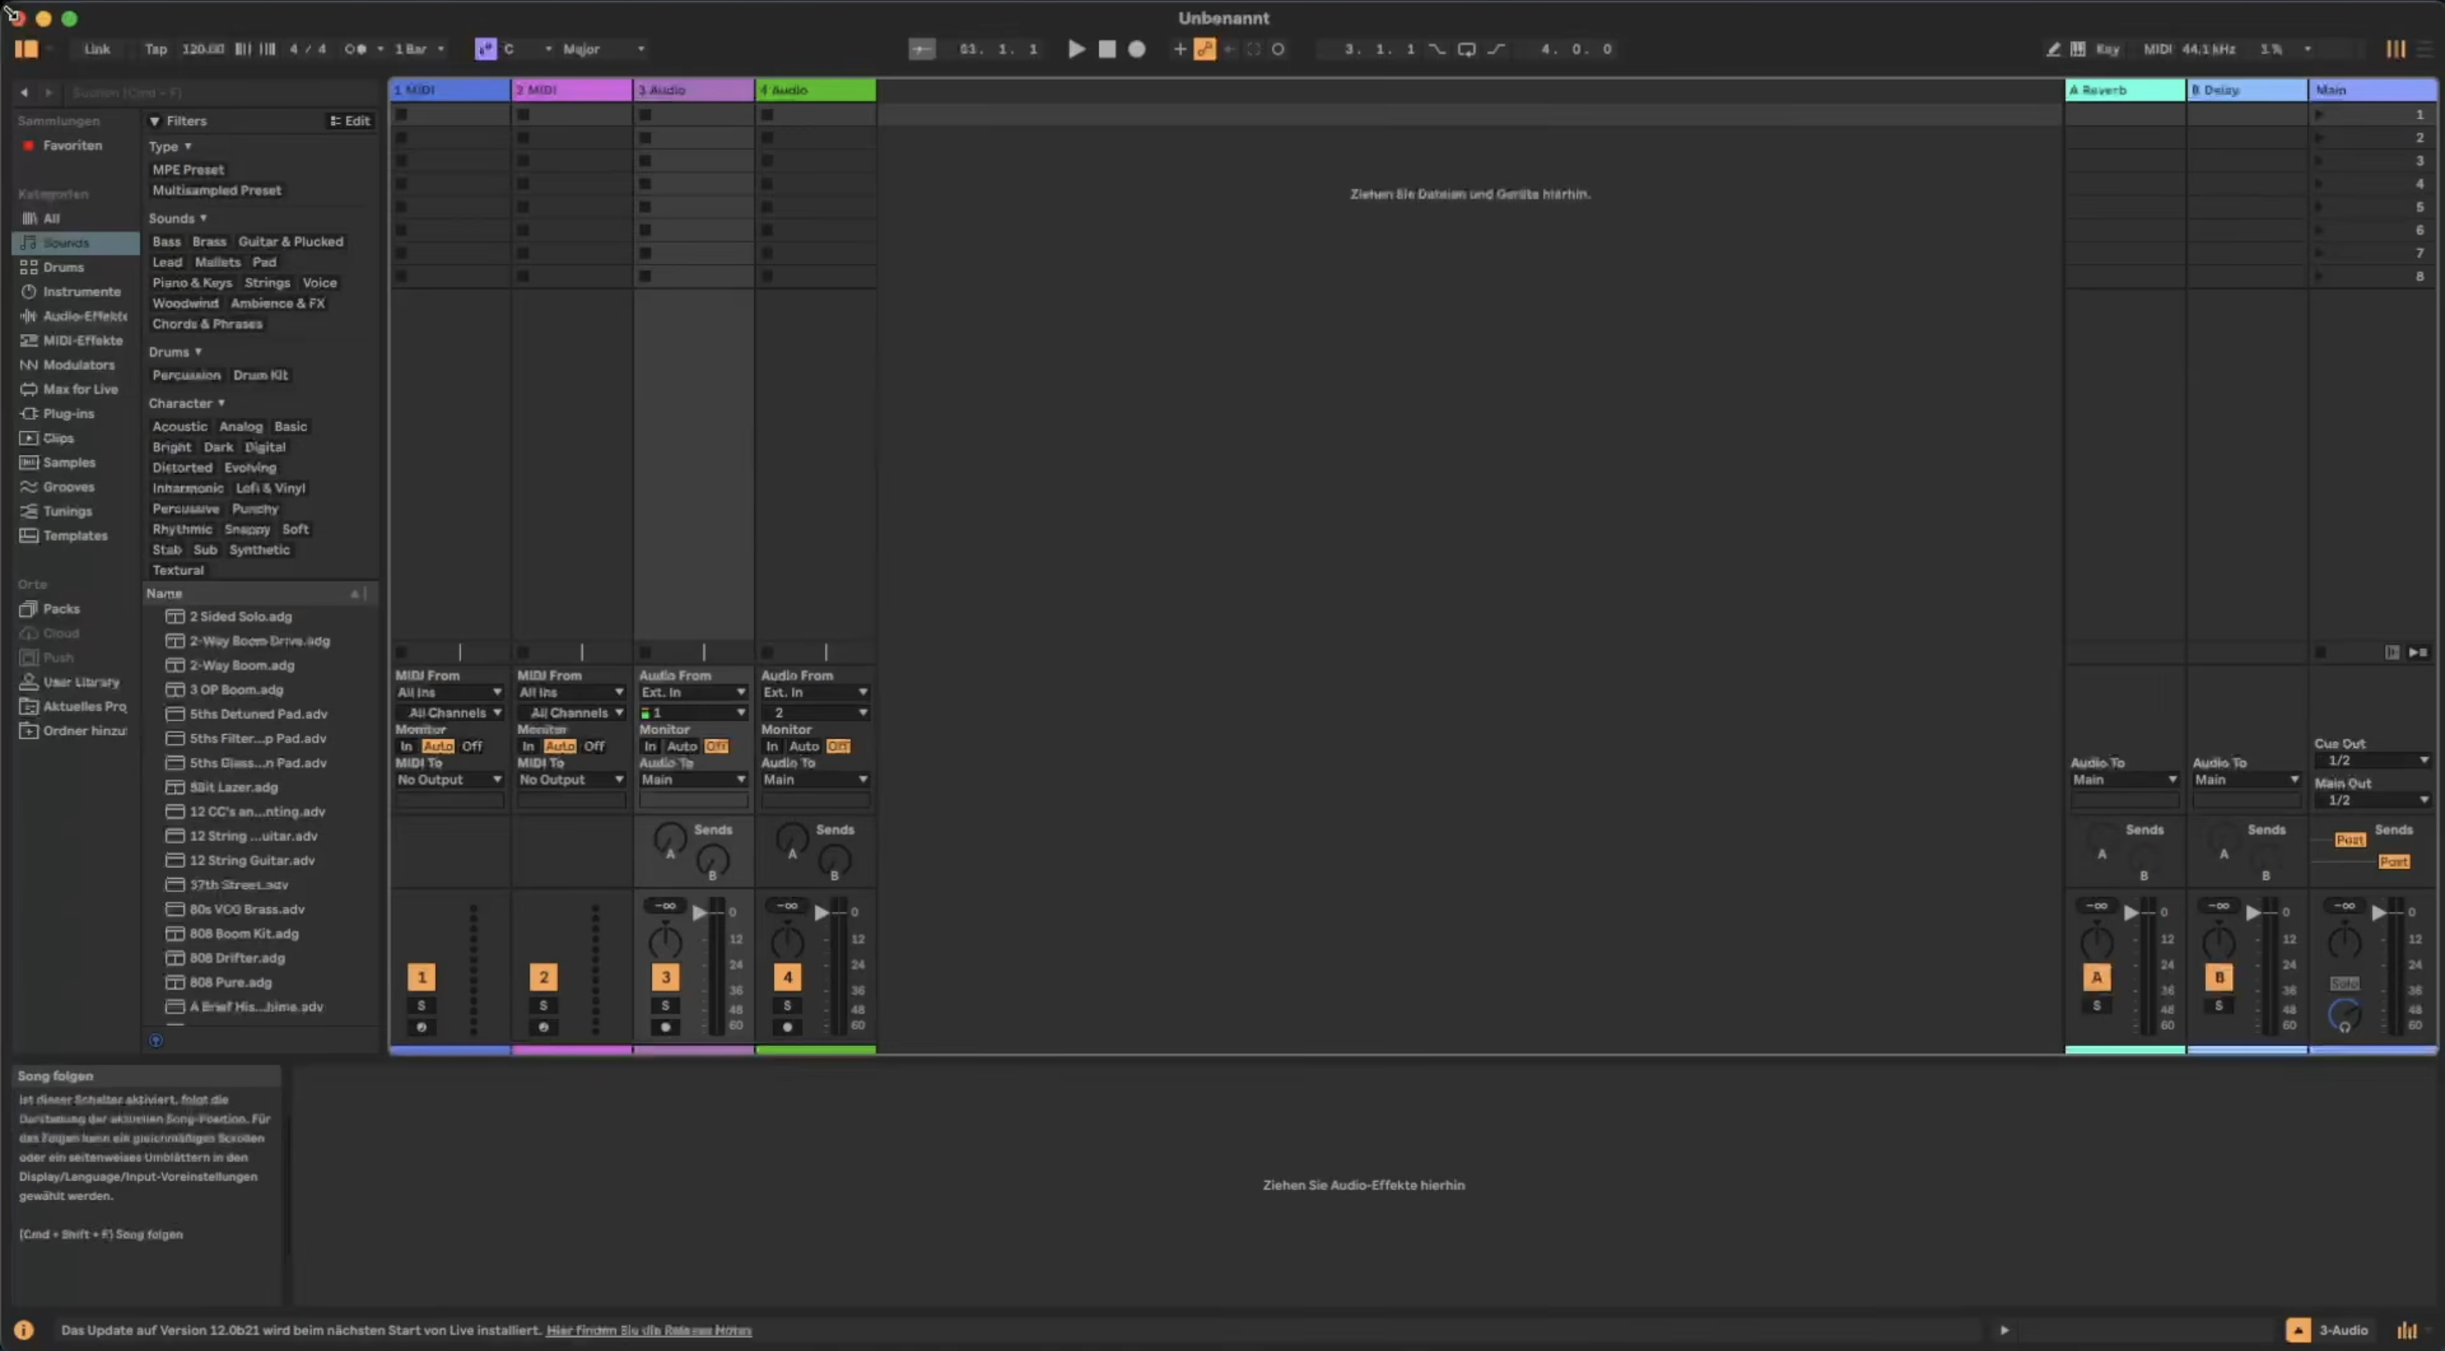Click the Edit button next to Filters
The width and height of the screenshot is (2445, 1351).
351,120
